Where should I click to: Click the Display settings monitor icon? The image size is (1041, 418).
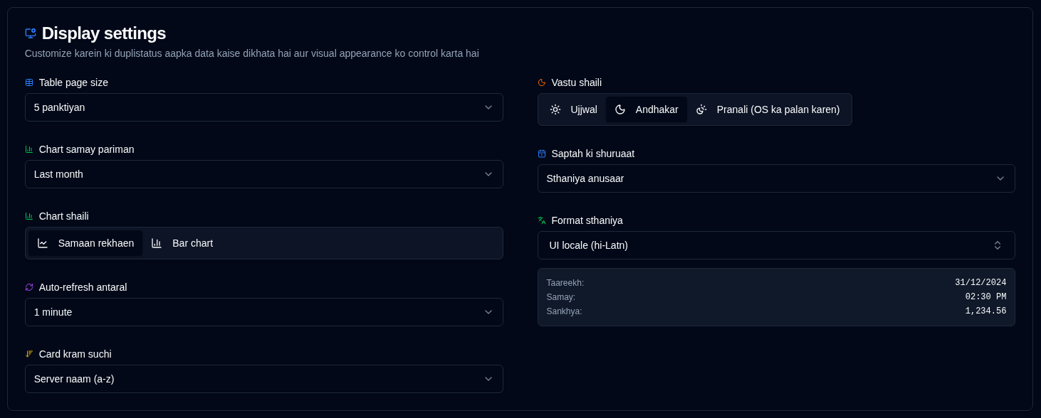pos(31,33)
